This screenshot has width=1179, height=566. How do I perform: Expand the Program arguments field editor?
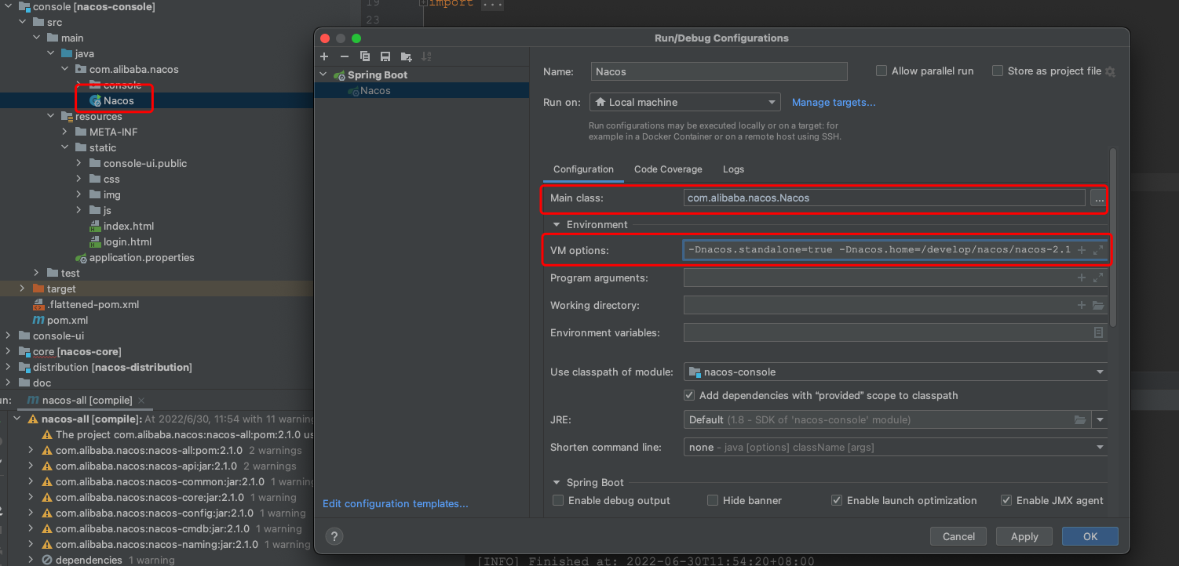1098,278
